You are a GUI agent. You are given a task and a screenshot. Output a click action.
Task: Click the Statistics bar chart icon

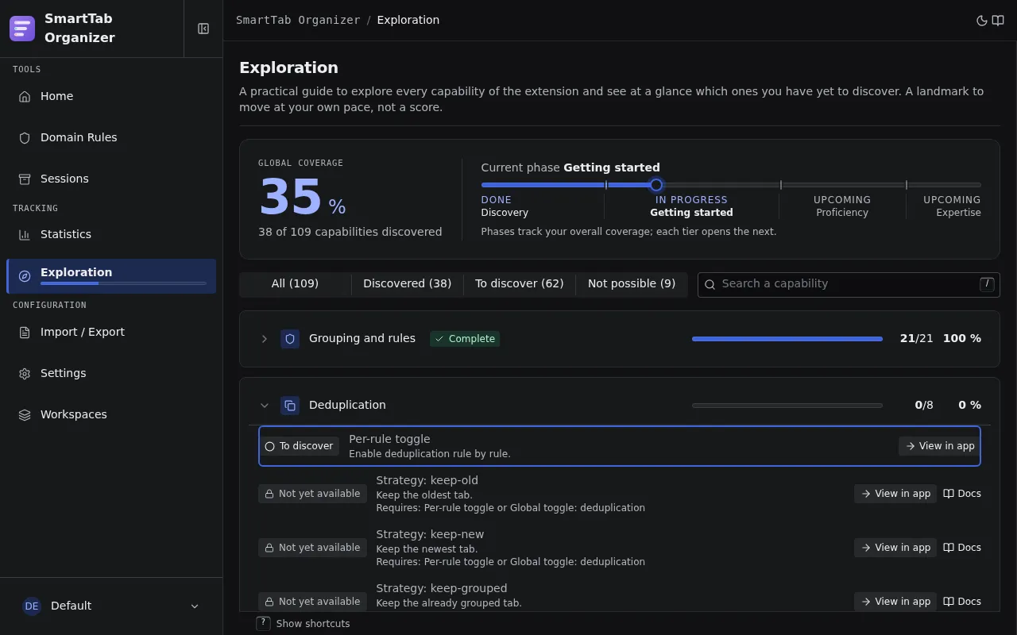click(x=25, y=235)
